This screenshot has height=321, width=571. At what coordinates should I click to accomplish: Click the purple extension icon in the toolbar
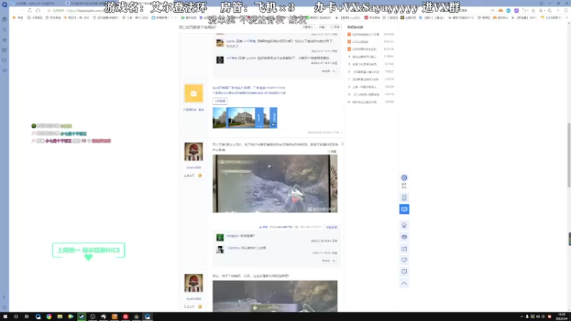pos(516,11)
